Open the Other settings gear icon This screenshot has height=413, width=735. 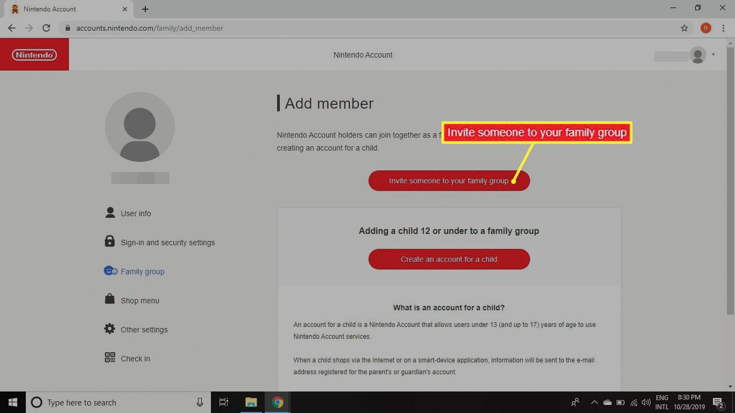point(110,329)
